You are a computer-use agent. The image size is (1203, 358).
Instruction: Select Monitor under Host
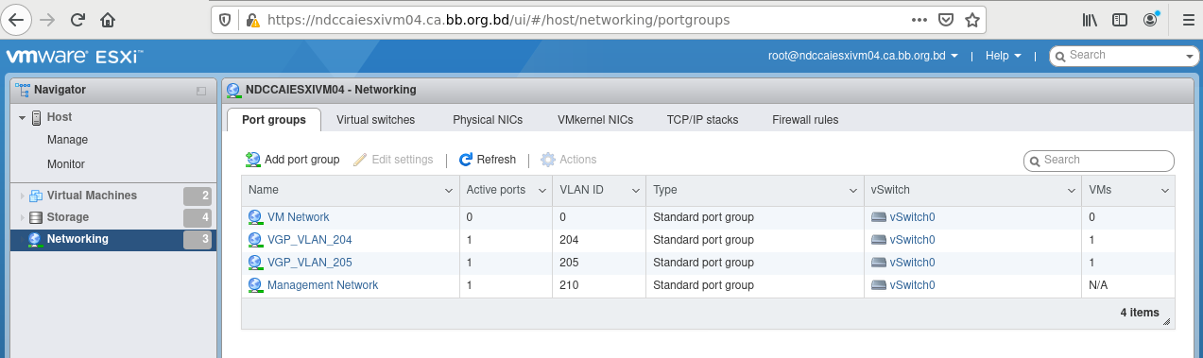point(66,164)
